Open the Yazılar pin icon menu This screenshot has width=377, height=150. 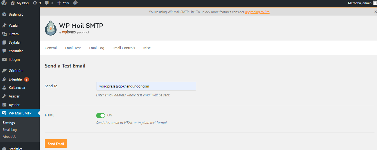pos(4,26)
